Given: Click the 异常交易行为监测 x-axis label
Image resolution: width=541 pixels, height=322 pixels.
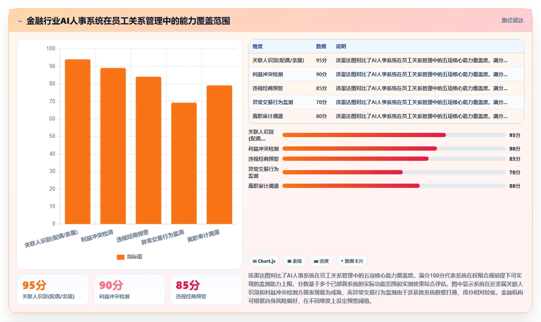Looking at the screenshot, I should click(x=163, y=237).
